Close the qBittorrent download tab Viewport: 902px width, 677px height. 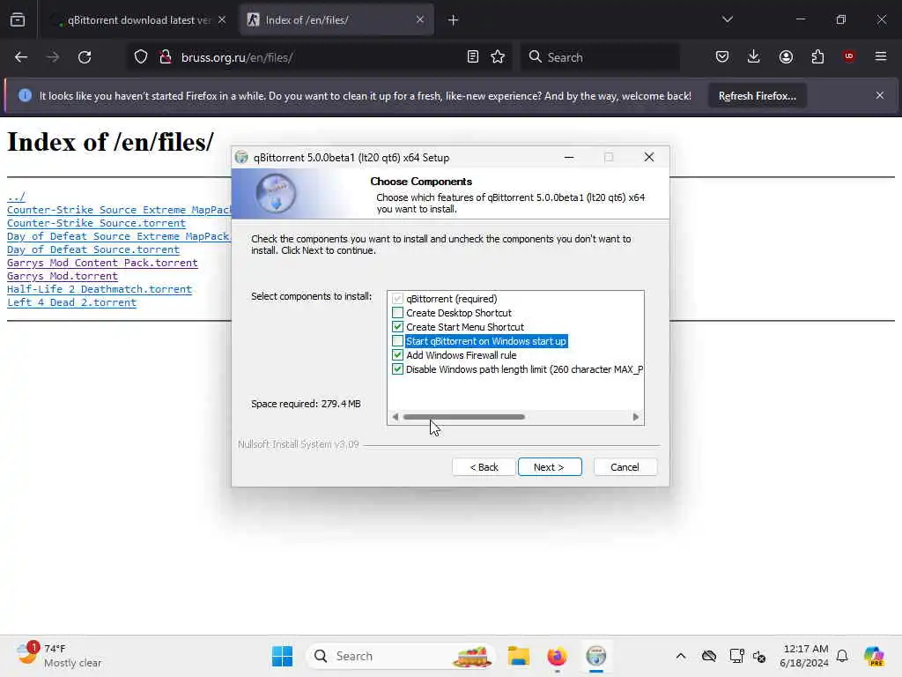pyautogui.click(x=222, y=20)
